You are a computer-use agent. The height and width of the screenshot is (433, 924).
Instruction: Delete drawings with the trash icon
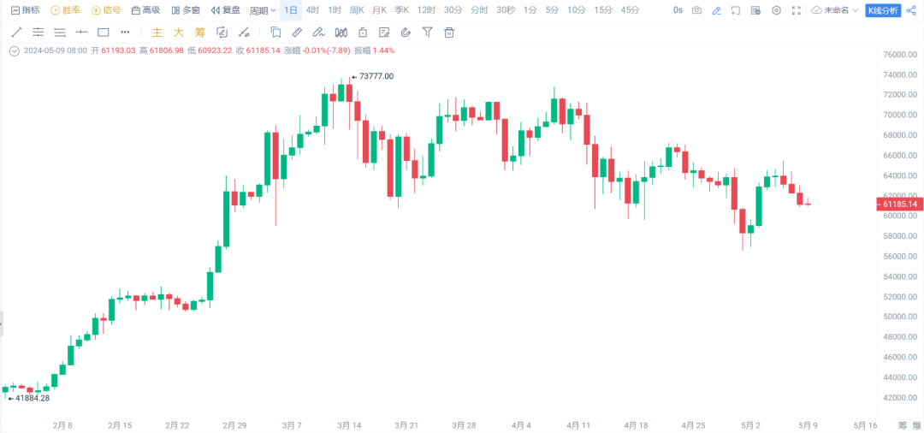449,33
